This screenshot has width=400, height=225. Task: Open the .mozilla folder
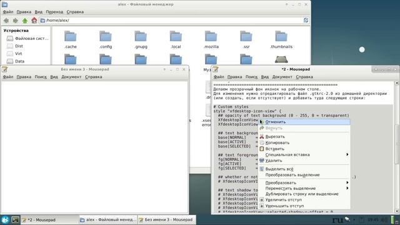point(211,39)
